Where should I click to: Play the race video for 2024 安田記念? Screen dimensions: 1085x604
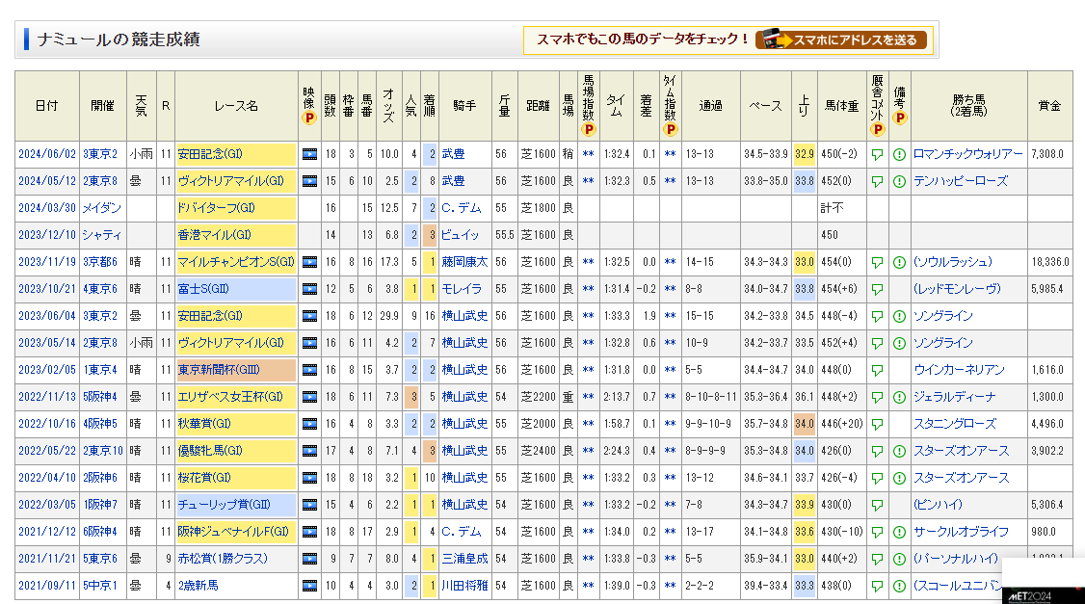pos(309,154)
